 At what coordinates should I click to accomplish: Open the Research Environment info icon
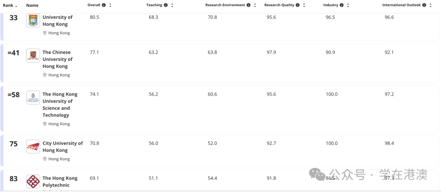[x=249, y=5]
